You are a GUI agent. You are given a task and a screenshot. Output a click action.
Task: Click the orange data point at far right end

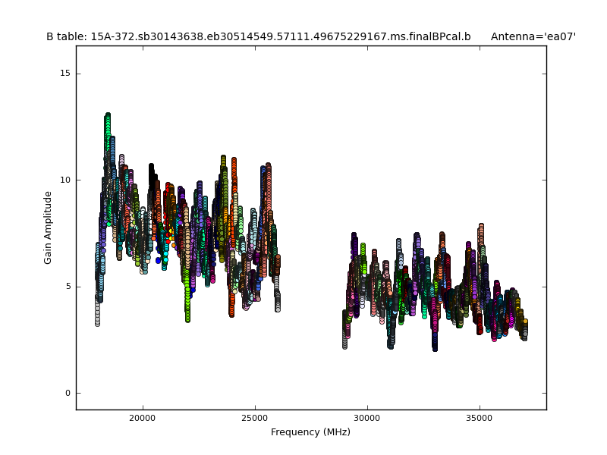(x=524, y=321)
